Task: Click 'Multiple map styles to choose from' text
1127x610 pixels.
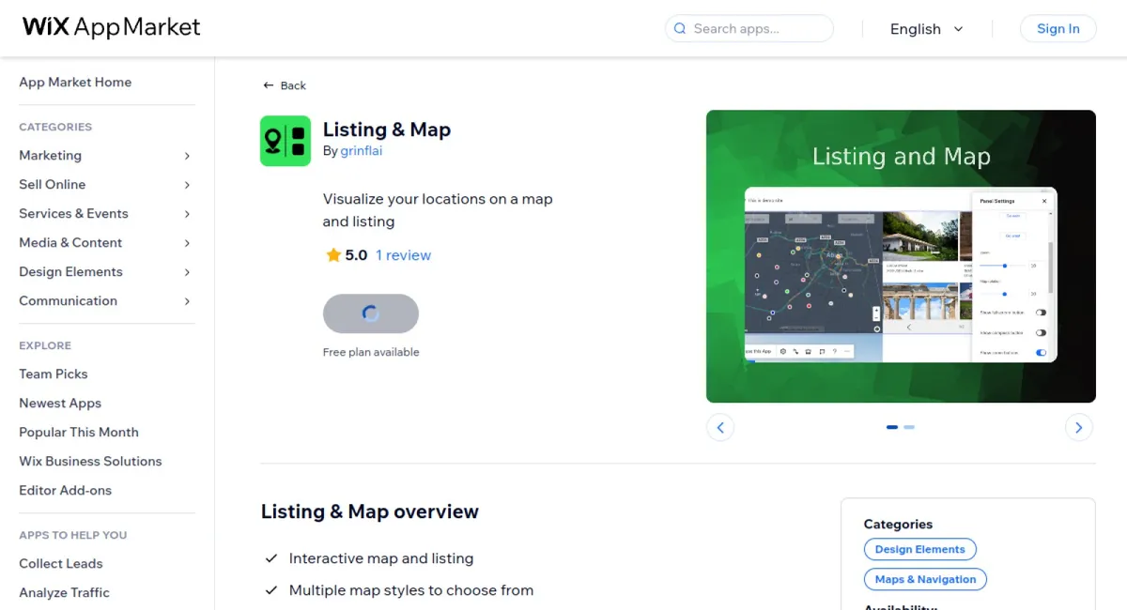Action: coord(411,590)
